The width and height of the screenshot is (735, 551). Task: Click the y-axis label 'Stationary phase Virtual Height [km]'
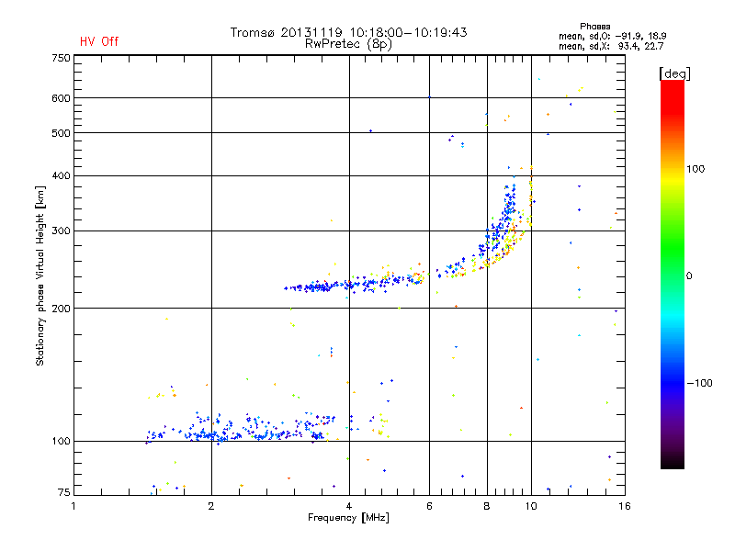pyautogui.click(x=40, y=275)
